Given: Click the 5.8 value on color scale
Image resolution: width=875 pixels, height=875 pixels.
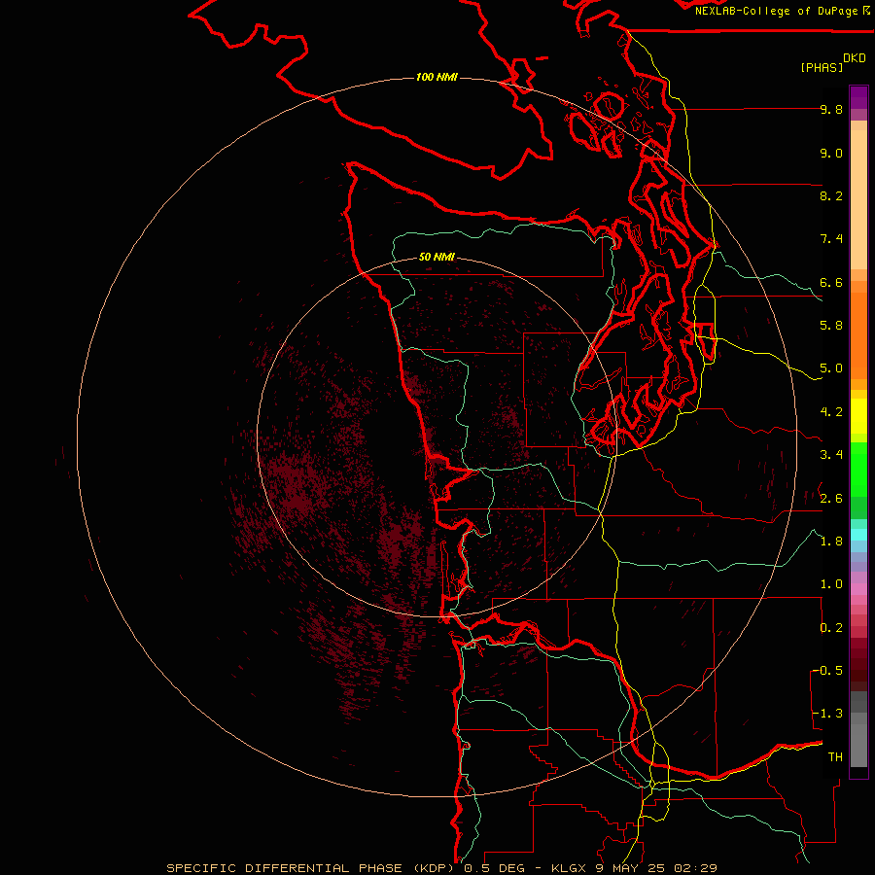Looking at the screenshot, I should click(831, 326).
